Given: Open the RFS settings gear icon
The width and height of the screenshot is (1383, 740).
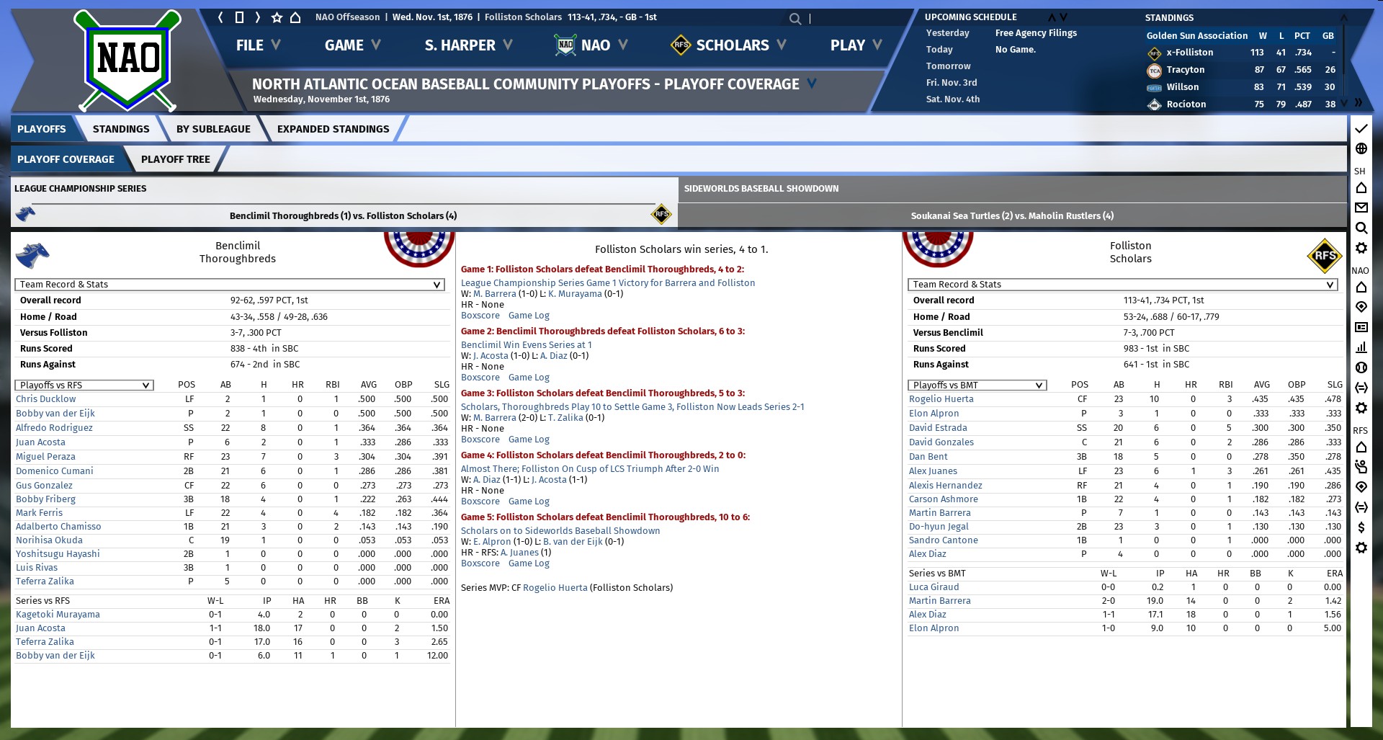Looking at the screenshot, I should point(1361,548).
